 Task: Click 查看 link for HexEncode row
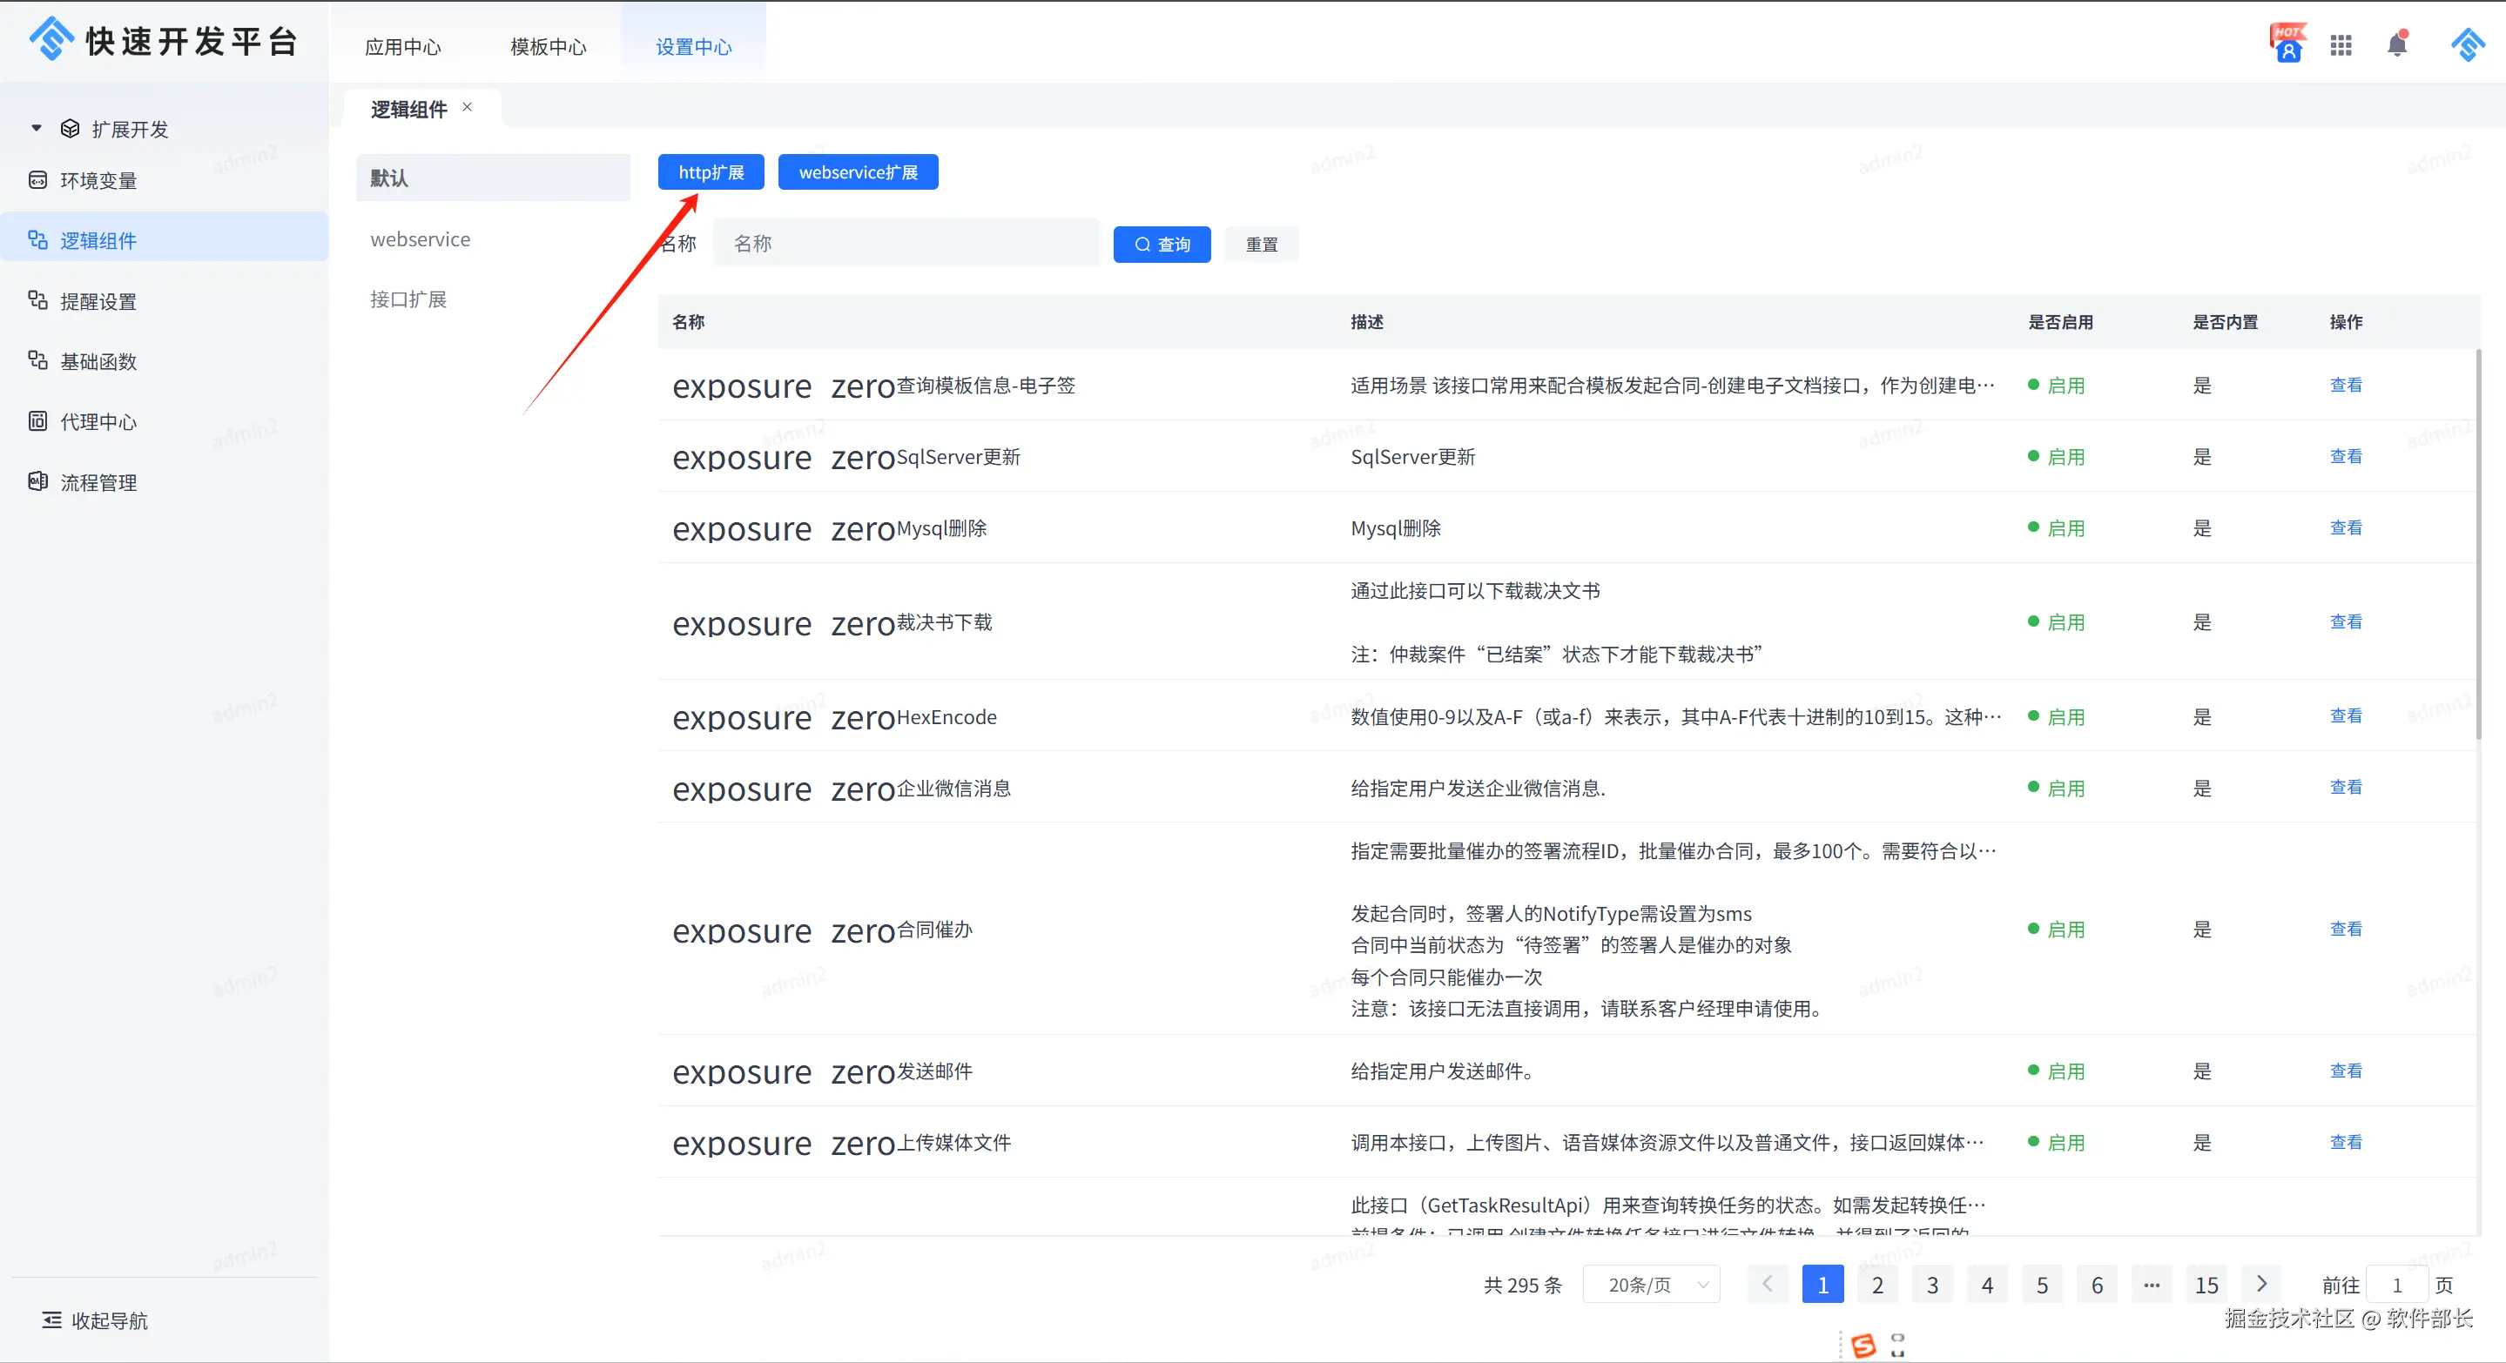2346,715
